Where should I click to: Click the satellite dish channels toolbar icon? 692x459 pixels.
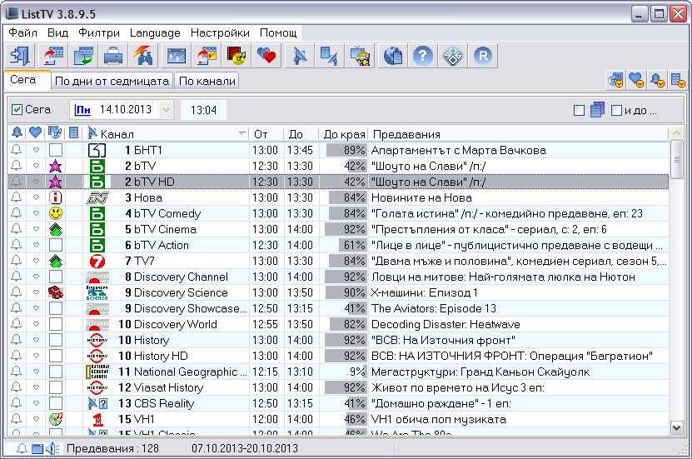pos(300,56)
